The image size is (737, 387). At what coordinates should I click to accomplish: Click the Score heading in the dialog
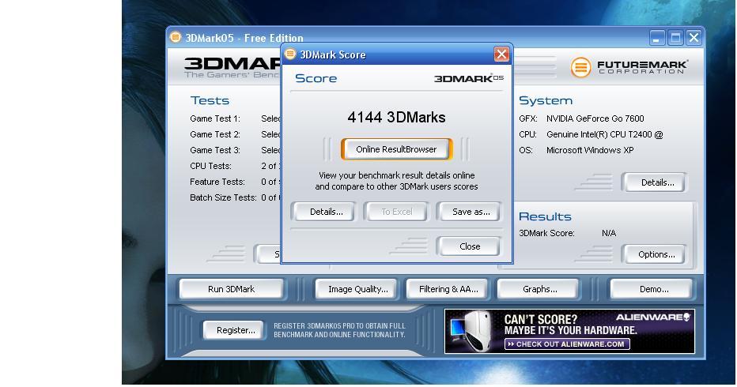(316, 78)
